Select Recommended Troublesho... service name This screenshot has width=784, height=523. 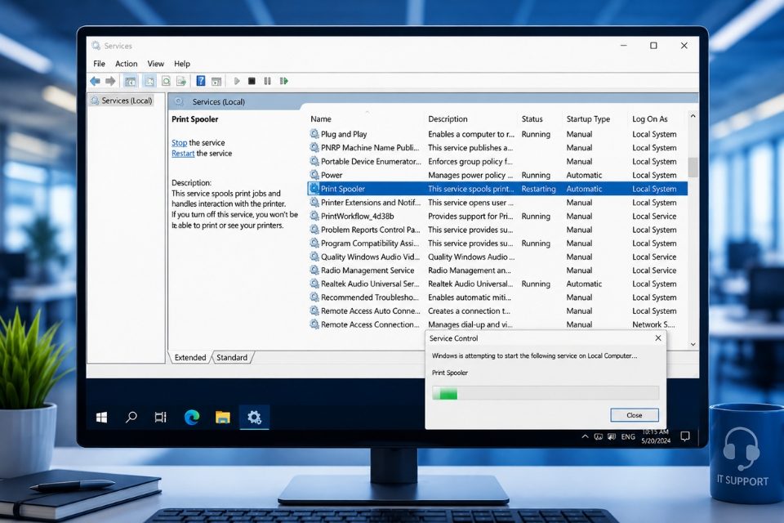click(x=370, y=297)
